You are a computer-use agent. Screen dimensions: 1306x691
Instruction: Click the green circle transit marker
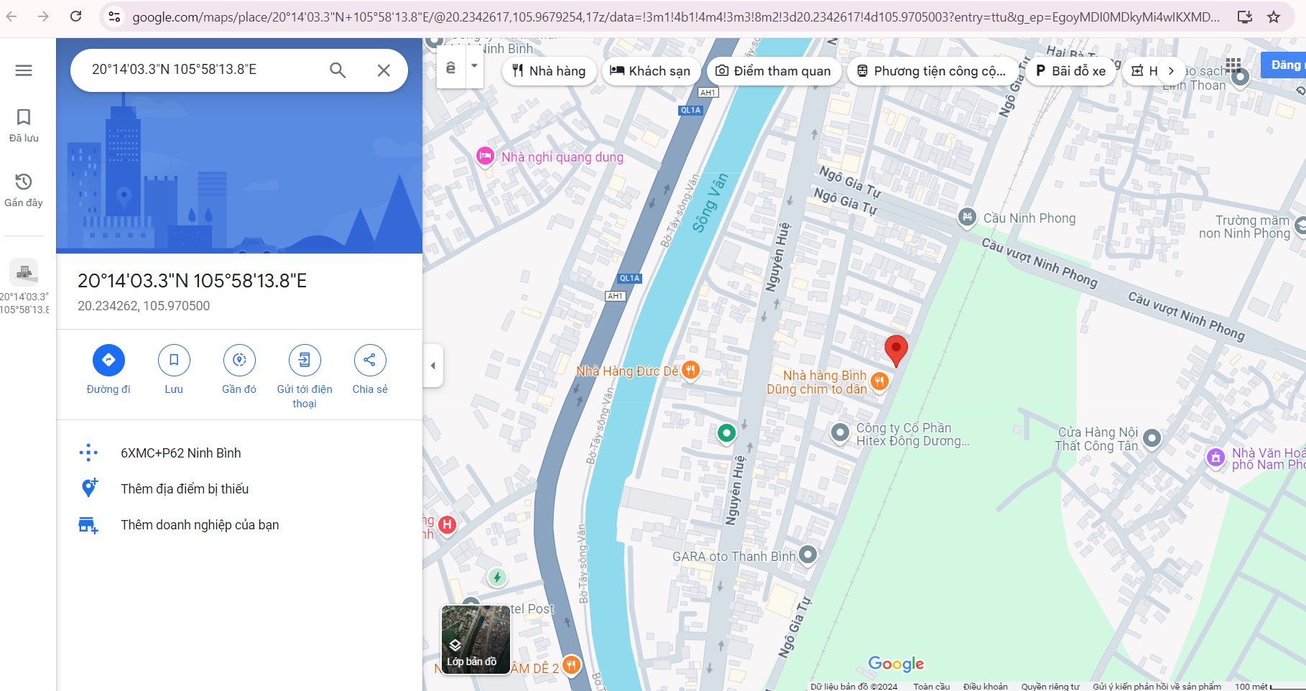point(726,432)
